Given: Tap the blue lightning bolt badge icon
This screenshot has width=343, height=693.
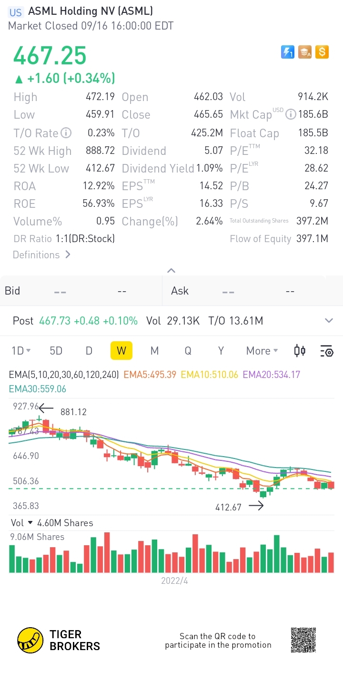Looking at the screenshot, I should pyautogui.click(x=288, y=52).
